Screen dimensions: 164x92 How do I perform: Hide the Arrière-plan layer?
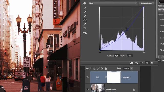click(88, 89)
